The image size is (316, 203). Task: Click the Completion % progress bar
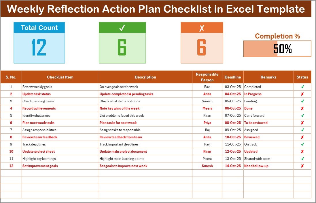coord(277,49)
